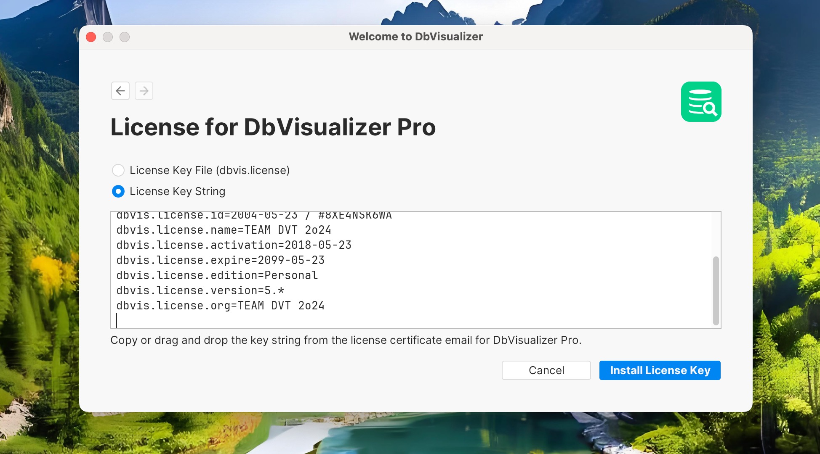Click the green DbVisualizer logo icon
The height and width of the screenshot is (454, 820).
click(701, 102)
